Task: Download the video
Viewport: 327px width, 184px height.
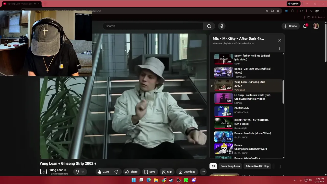Action: (187, 172)
